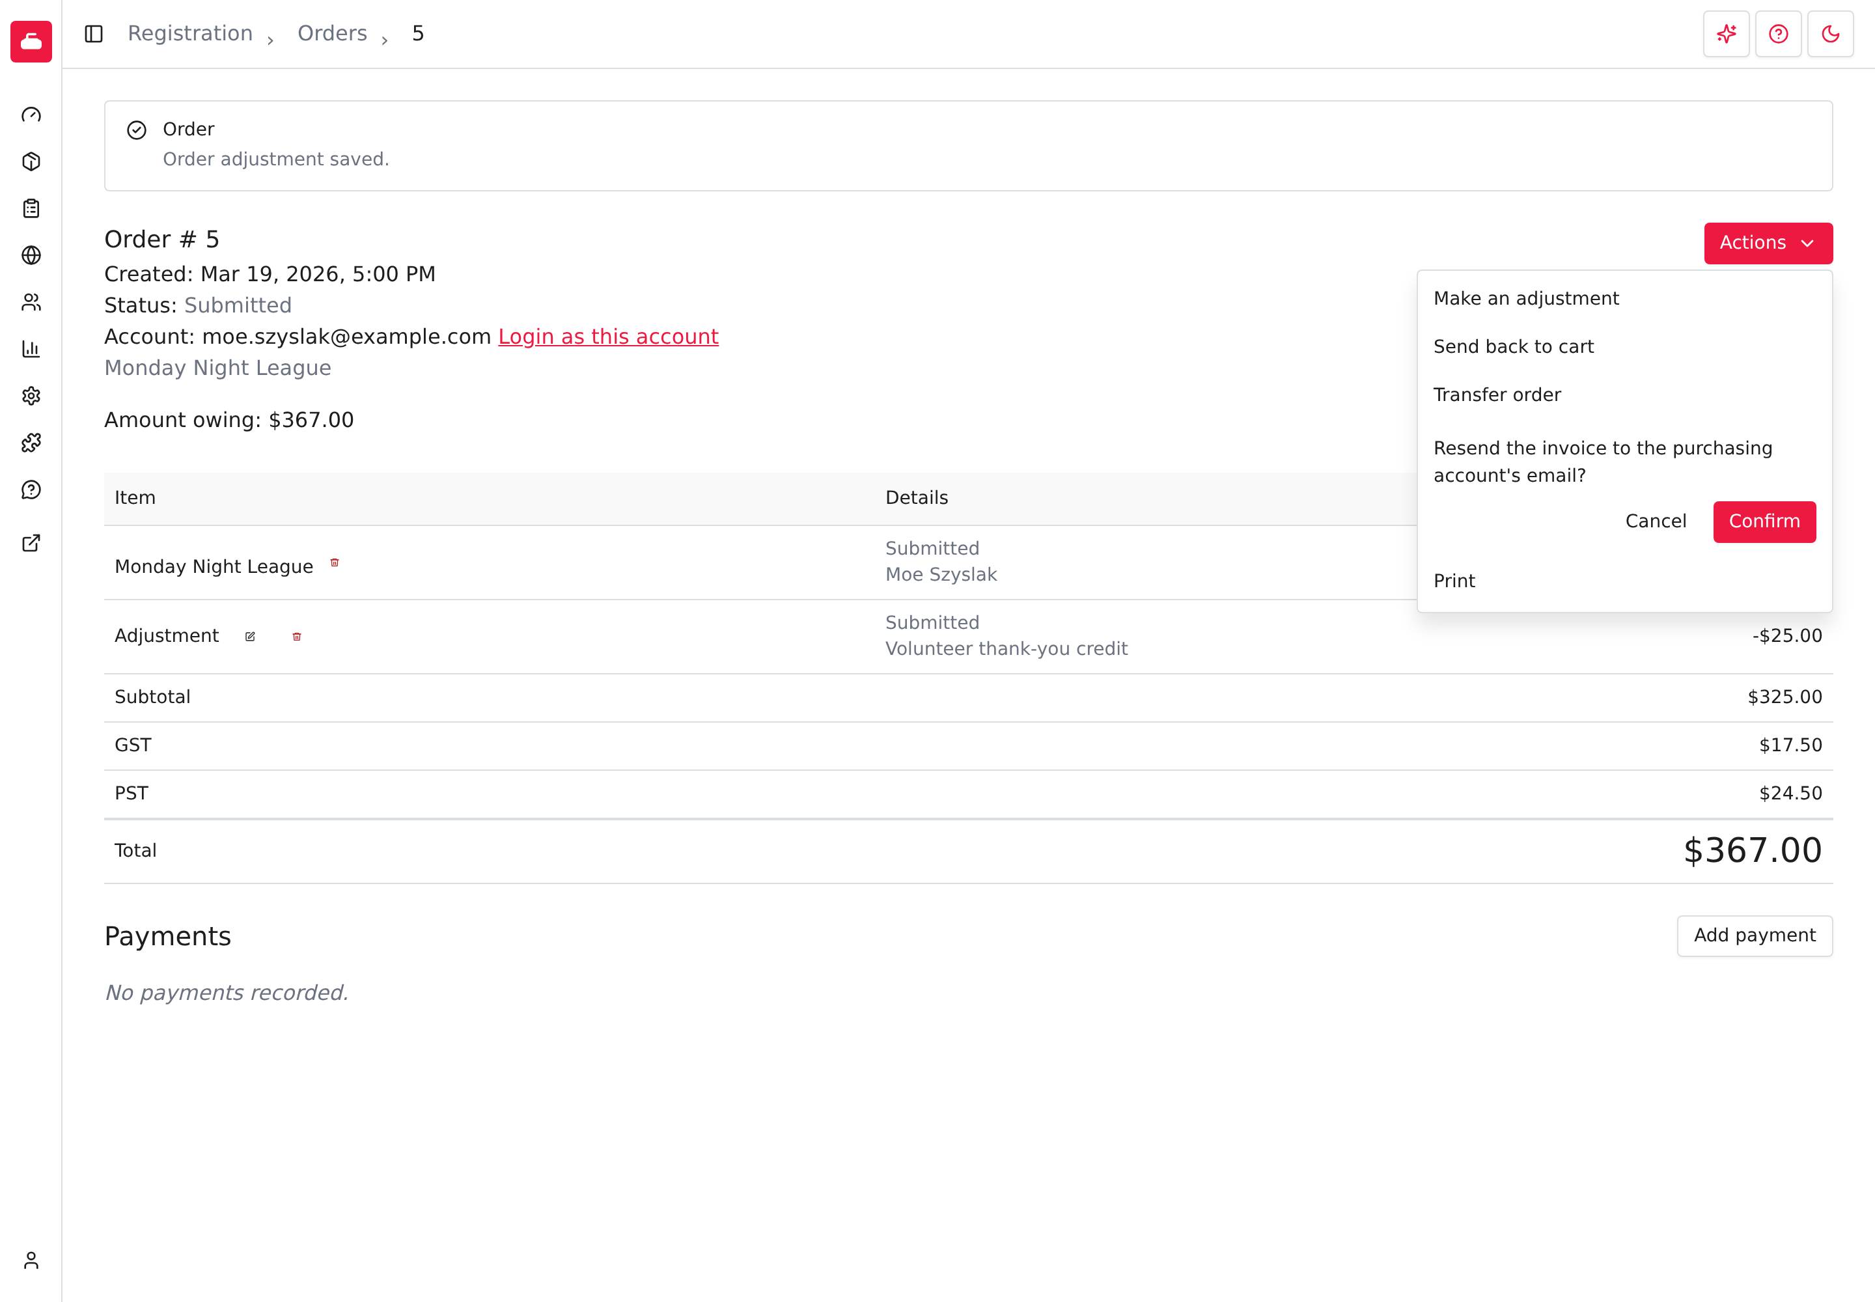Open the people/members icon in sidebar
The image size is (1875, 1302).
coord(31,303)
